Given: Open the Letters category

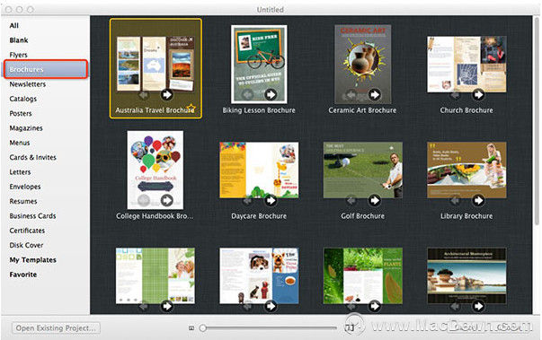Looking at the screenshot, I should 20,172.
